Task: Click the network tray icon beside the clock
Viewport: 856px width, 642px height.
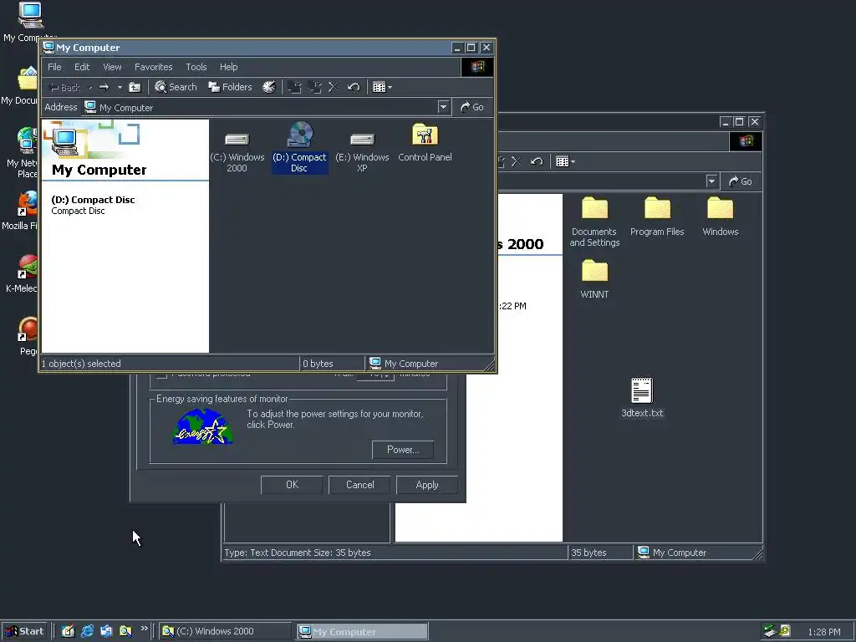Action: click(770, 632)
